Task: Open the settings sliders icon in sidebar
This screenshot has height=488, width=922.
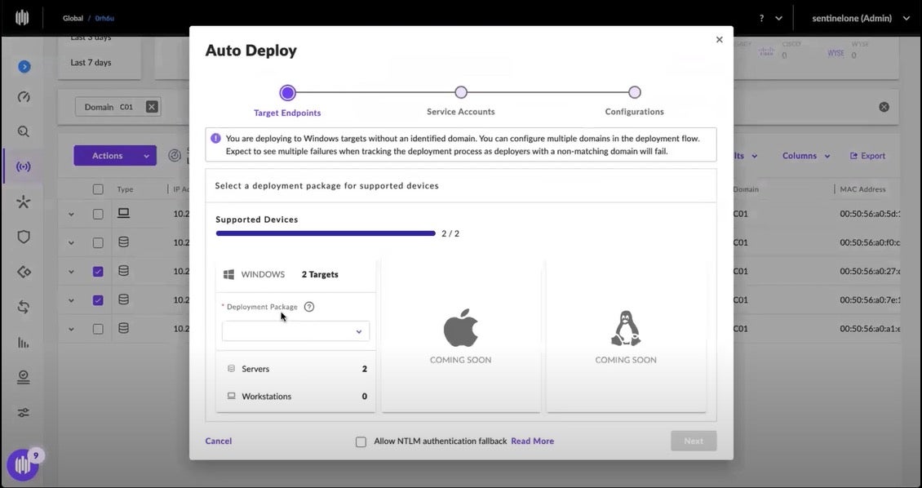Action: (24, 412)
